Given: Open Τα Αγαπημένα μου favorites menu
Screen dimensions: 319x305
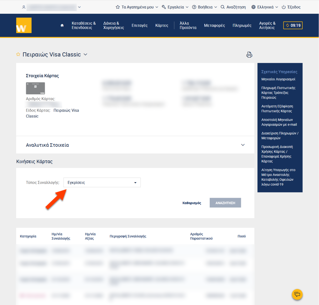Looking at the screenshot, I should 137,7.
